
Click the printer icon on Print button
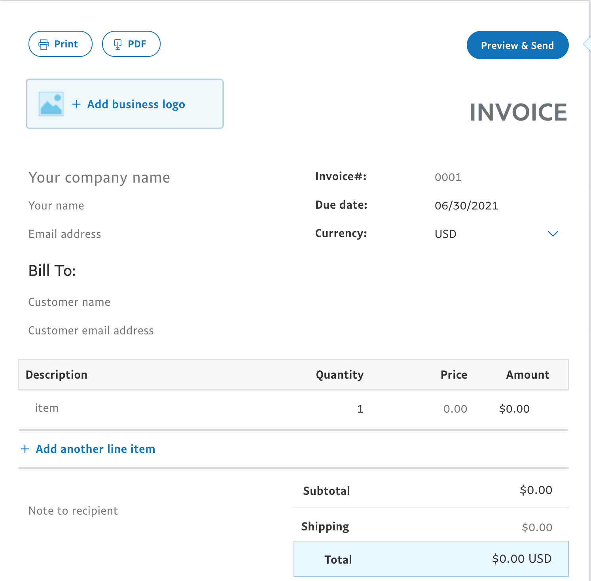(44, 44)
